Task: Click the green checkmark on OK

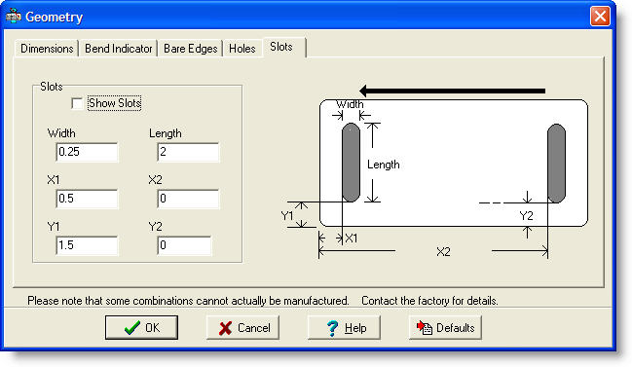Action: [132, 328]
